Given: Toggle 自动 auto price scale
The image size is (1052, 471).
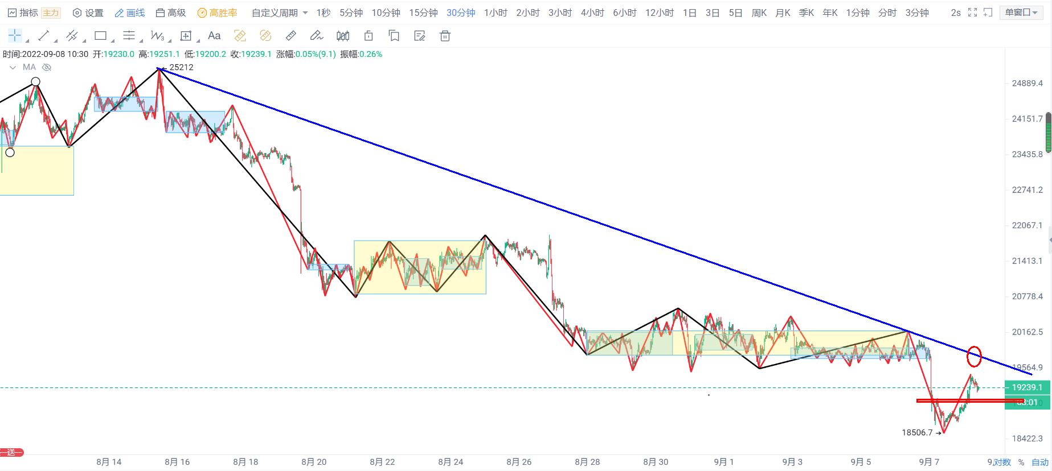Looking at the screenshot, I should 1040,462.
